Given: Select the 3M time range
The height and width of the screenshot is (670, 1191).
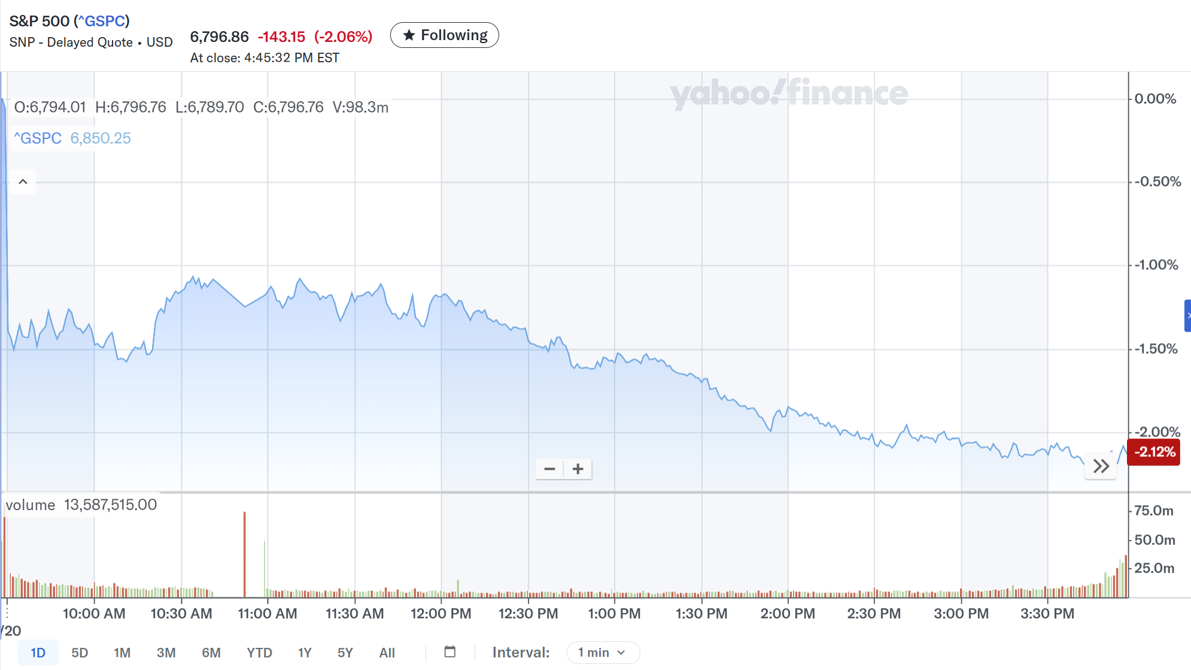Looking at the screenshot, I should pyautogui.click(x=166, y=653).
